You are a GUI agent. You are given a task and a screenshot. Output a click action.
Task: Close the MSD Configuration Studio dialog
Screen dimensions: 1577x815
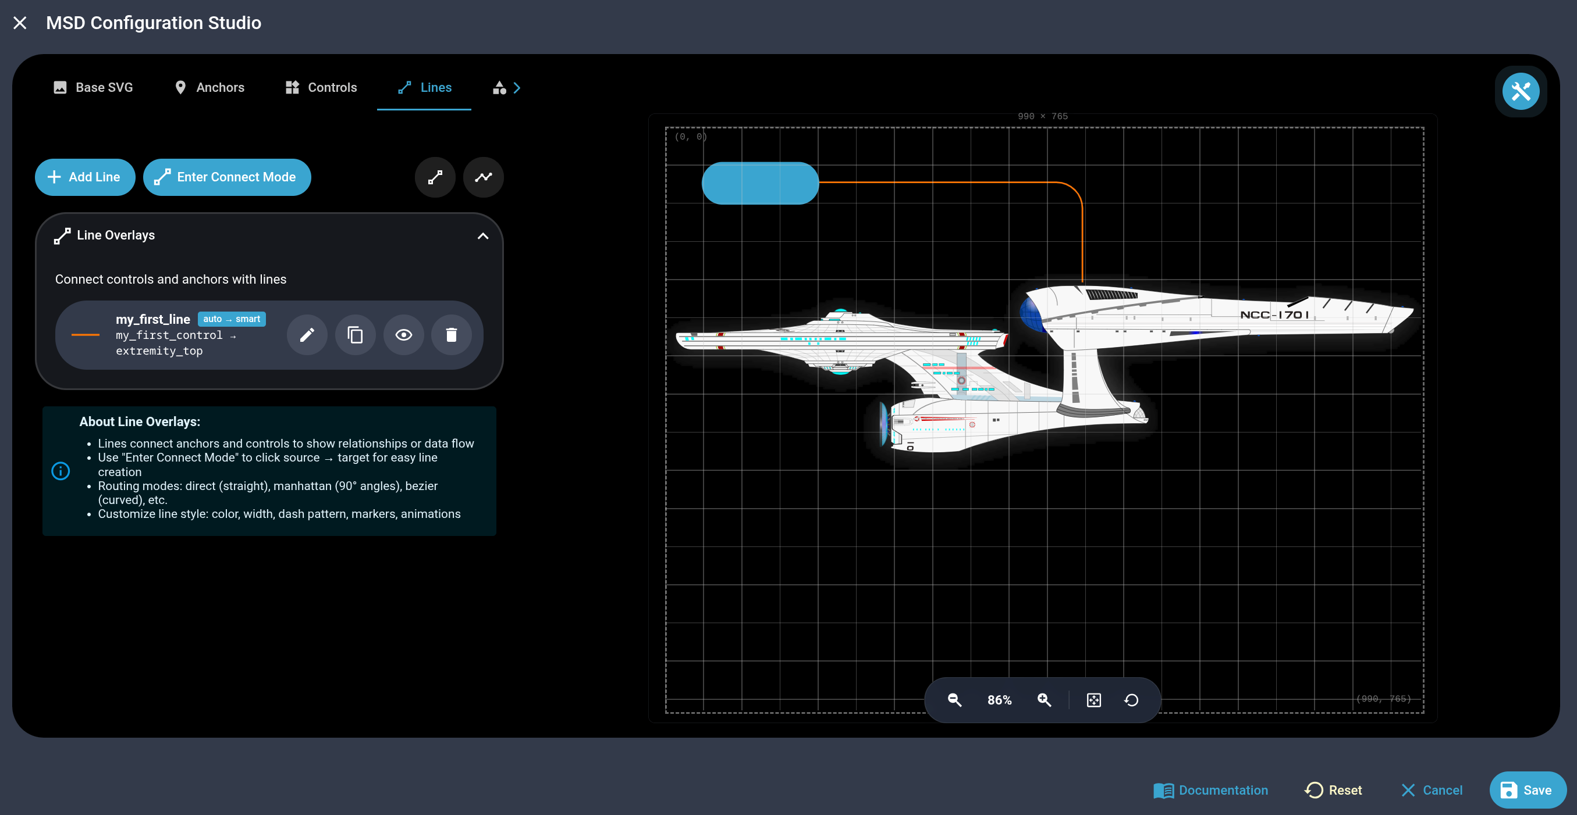(20, 23)
